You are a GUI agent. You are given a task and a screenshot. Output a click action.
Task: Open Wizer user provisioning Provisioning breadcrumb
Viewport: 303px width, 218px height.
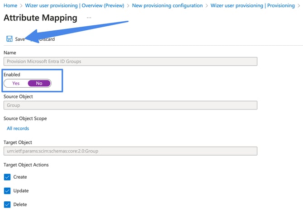[x=252, y=5]
